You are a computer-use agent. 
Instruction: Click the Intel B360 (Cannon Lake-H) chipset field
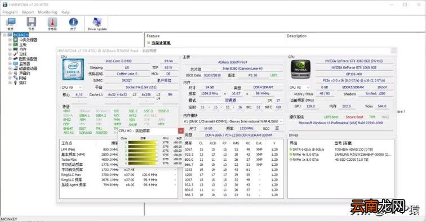point(242,69)
